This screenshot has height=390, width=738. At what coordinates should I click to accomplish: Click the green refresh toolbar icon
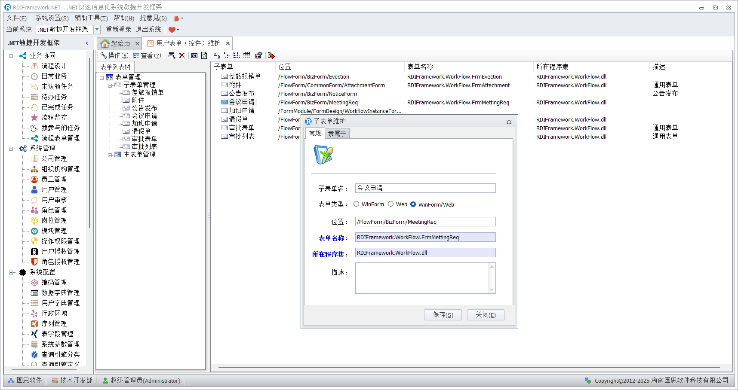204,55
